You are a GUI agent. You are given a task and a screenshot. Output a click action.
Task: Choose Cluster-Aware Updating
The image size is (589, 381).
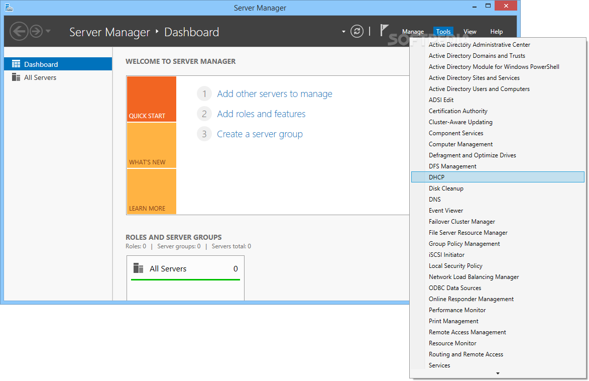(498, 122)
